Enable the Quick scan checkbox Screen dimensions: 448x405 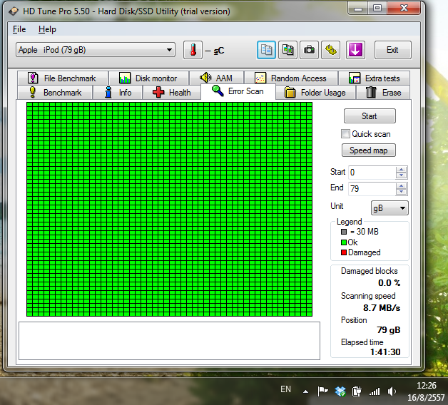pos(346,134)
